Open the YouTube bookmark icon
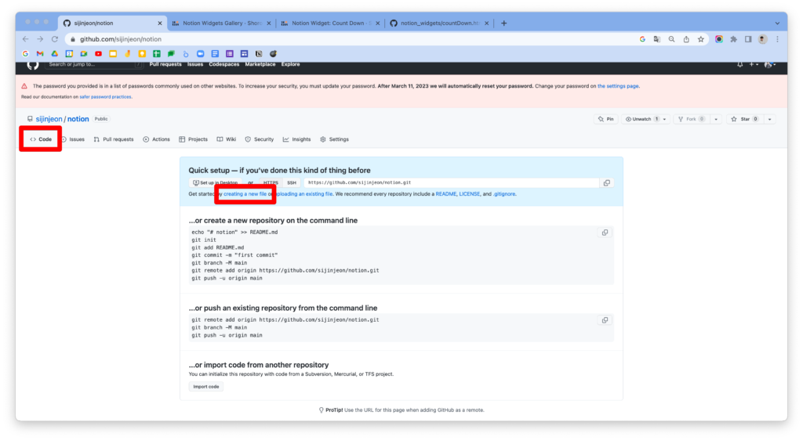The height and width of the screenshot is (440, 803). pyautogui.click(x=98, y=53)
